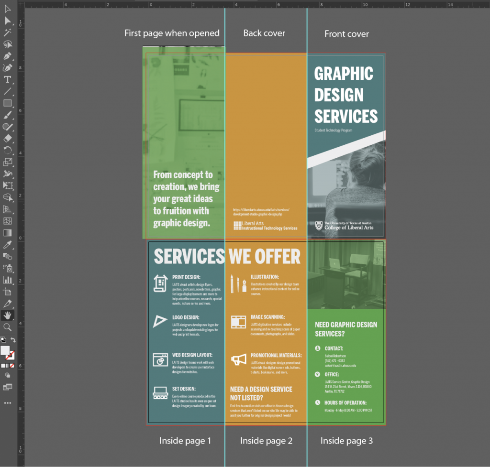Image resolution: width=490 pixels, height=467 pixels.
Task: Select the Rotate tool
Action: [x=8, y=150]
